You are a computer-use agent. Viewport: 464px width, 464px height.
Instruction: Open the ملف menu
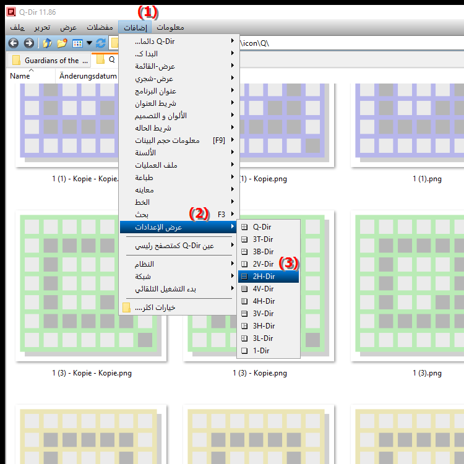[x=17, y=27]
